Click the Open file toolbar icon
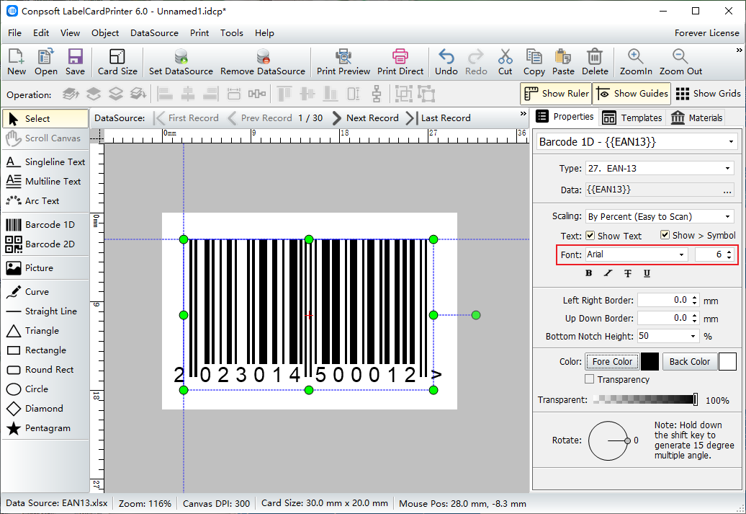This screenshot has height=514, width=746. tap(45, 62)
